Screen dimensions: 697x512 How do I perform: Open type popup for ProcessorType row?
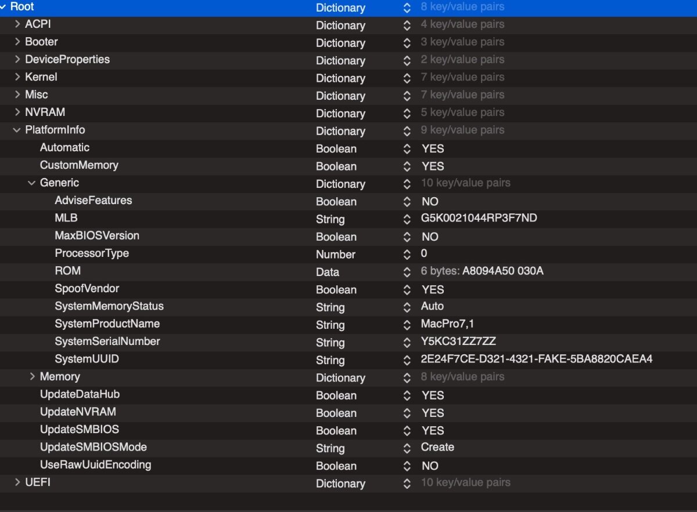(x=407, y=254)
